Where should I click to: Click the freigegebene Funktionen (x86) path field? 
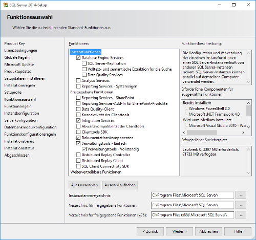193,215
